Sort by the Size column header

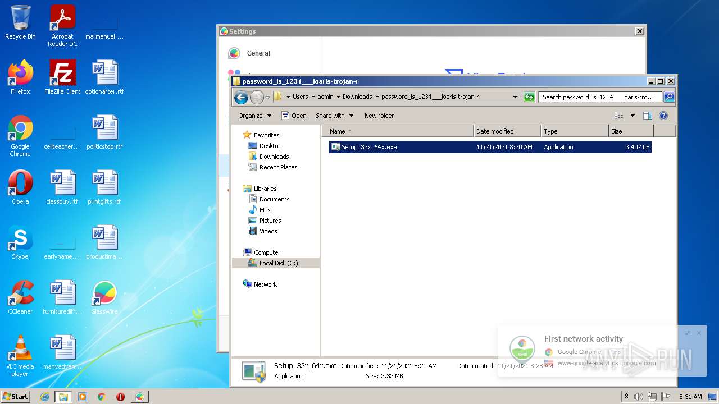click(x=631, y=131)
